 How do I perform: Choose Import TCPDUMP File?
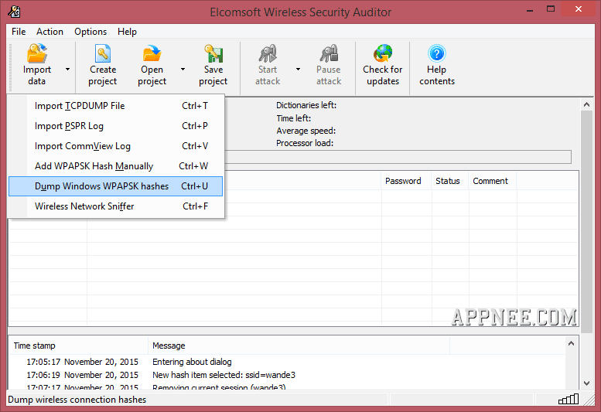(116, 106)
